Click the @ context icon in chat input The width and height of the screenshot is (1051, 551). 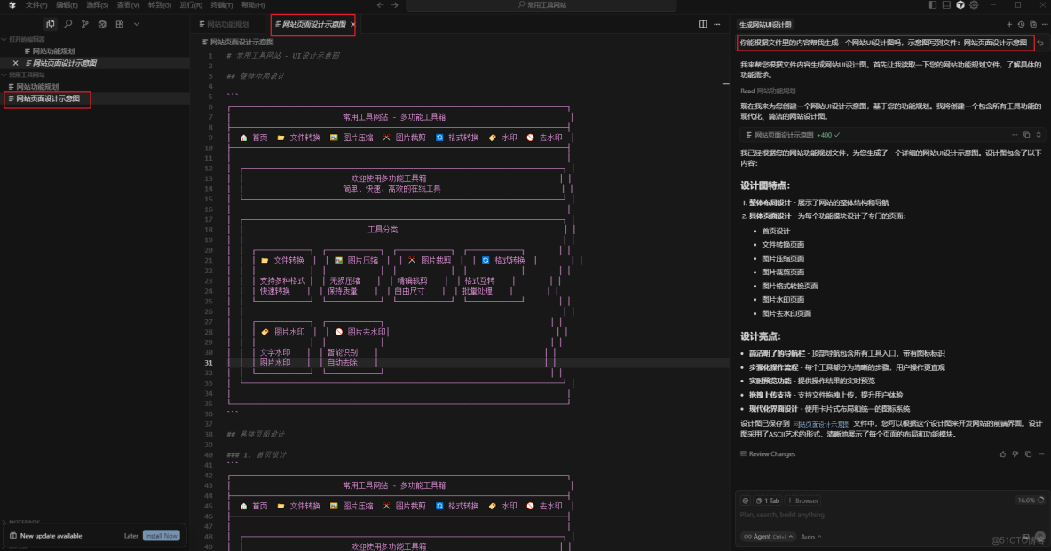(x=747, y=500)
